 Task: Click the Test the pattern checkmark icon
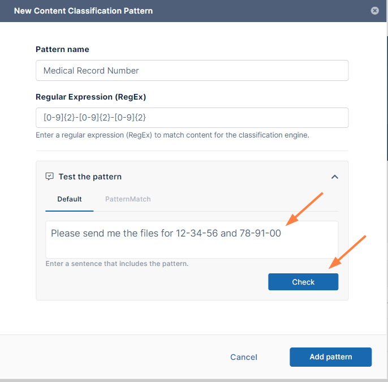[x=49, y=177]
